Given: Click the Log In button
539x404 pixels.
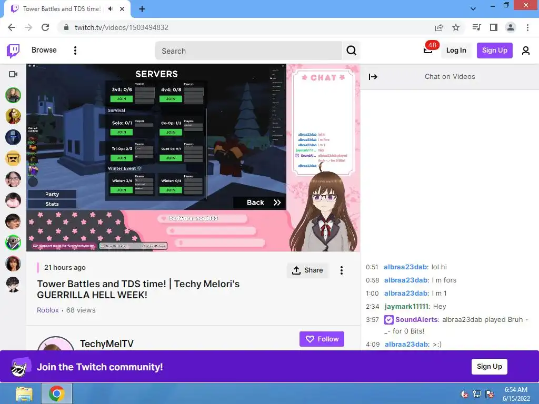Looking at the screenshot, I should [456, 50].
